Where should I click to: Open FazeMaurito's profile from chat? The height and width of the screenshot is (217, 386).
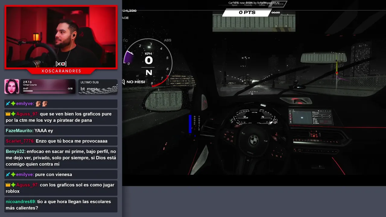(x=20, y=131)
